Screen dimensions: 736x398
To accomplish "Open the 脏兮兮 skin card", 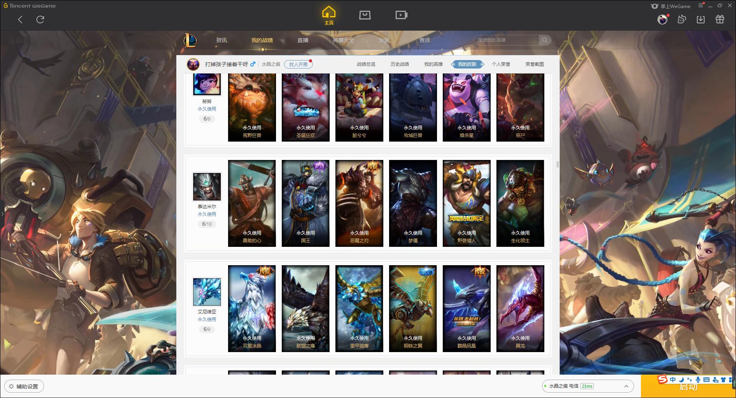I will [x=359, y=108].
